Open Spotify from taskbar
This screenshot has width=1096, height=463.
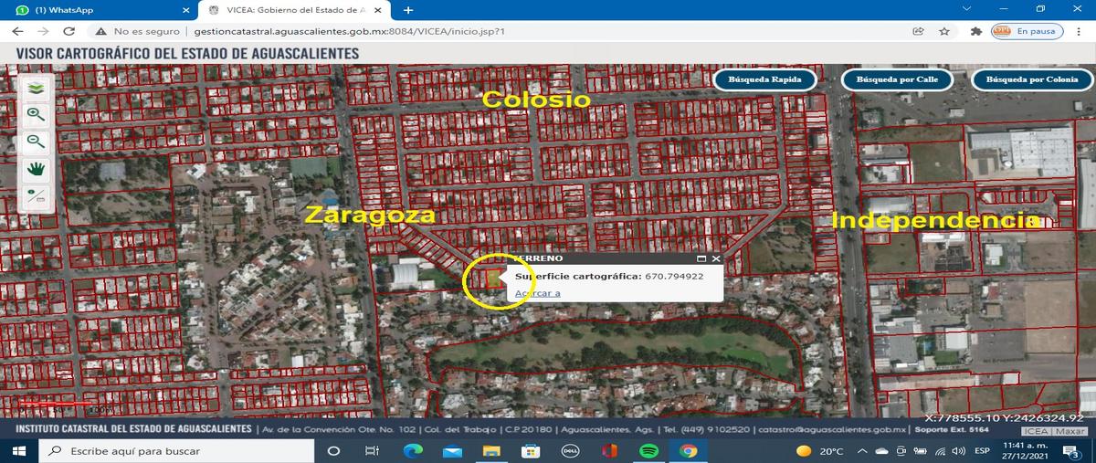point(648,451)
